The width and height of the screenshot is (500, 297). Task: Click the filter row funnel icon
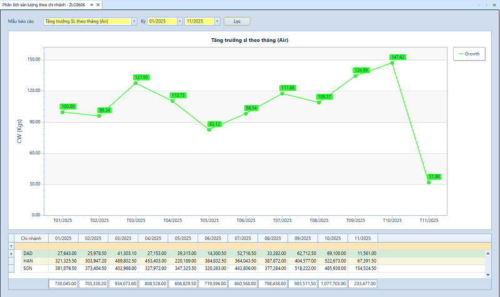[x=11, y=246]
